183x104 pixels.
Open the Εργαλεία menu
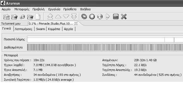tap(54, 9)
